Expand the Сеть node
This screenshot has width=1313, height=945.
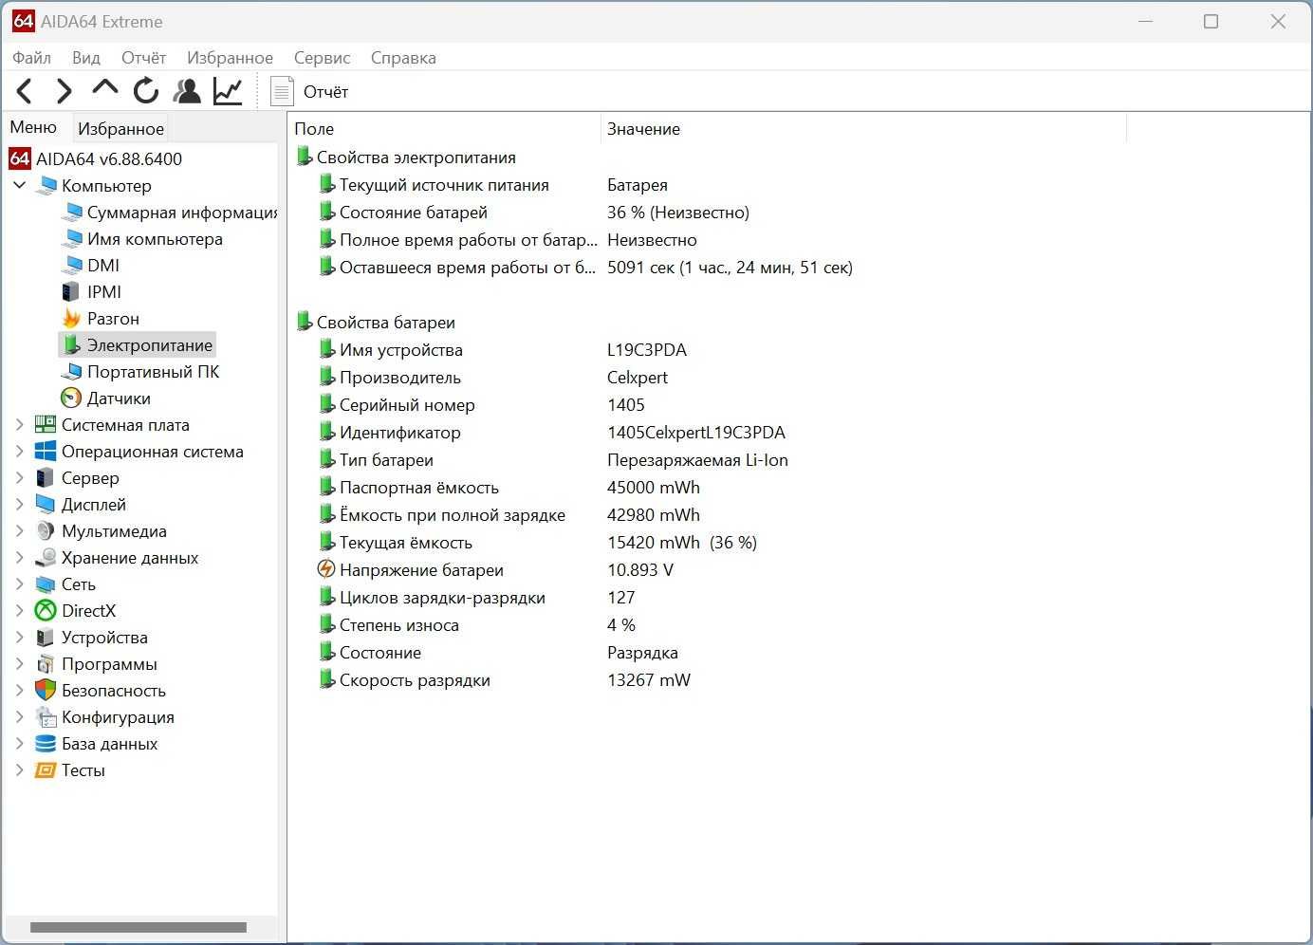[19, 584]
